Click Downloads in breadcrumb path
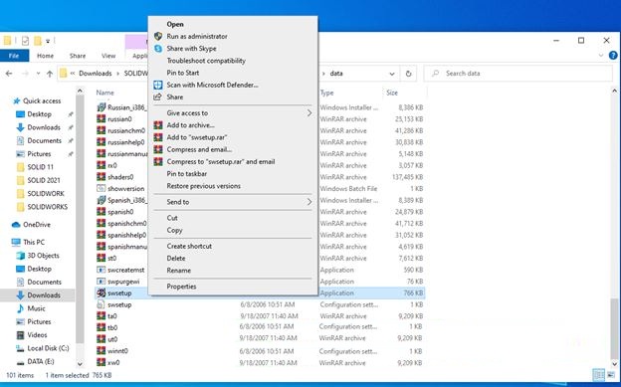621x387 pixels. tap(96, 74)
